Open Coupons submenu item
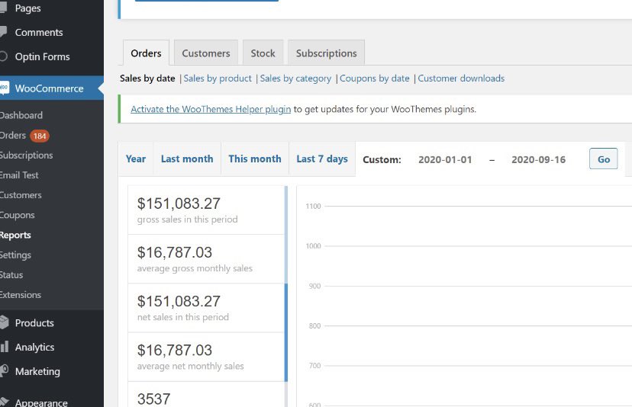The image size is (632, 407). [17, 215]
